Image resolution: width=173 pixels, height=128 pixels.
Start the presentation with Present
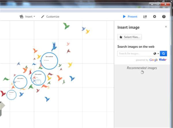(x=130, y=16)
